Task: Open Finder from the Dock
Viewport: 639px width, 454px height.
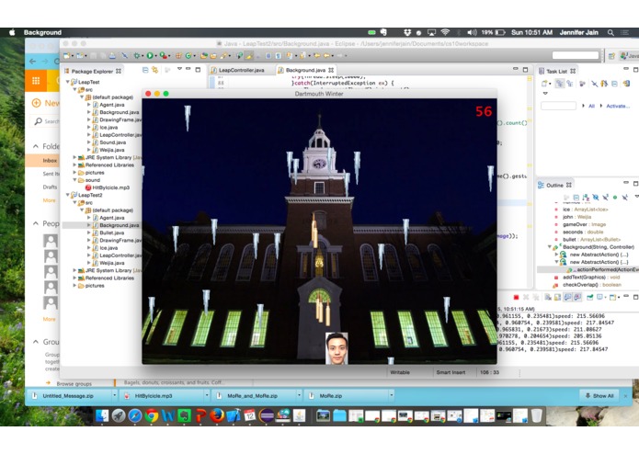Action: click(102, 415)
